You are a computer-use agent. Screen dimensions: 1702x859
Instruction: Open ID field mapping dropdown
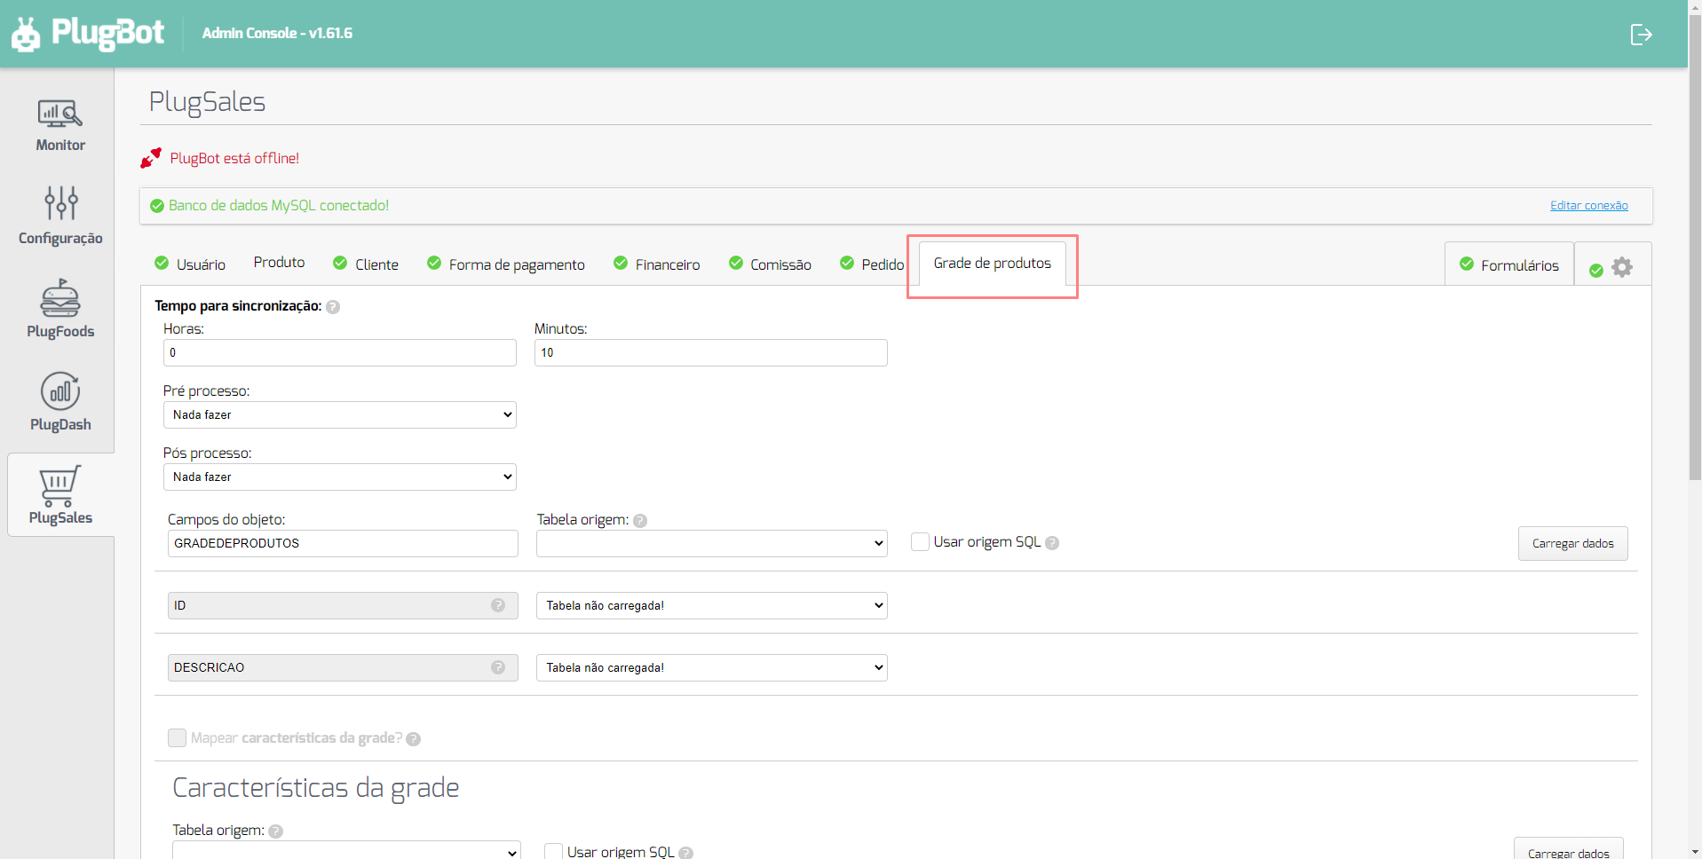[x=712, y=605]
